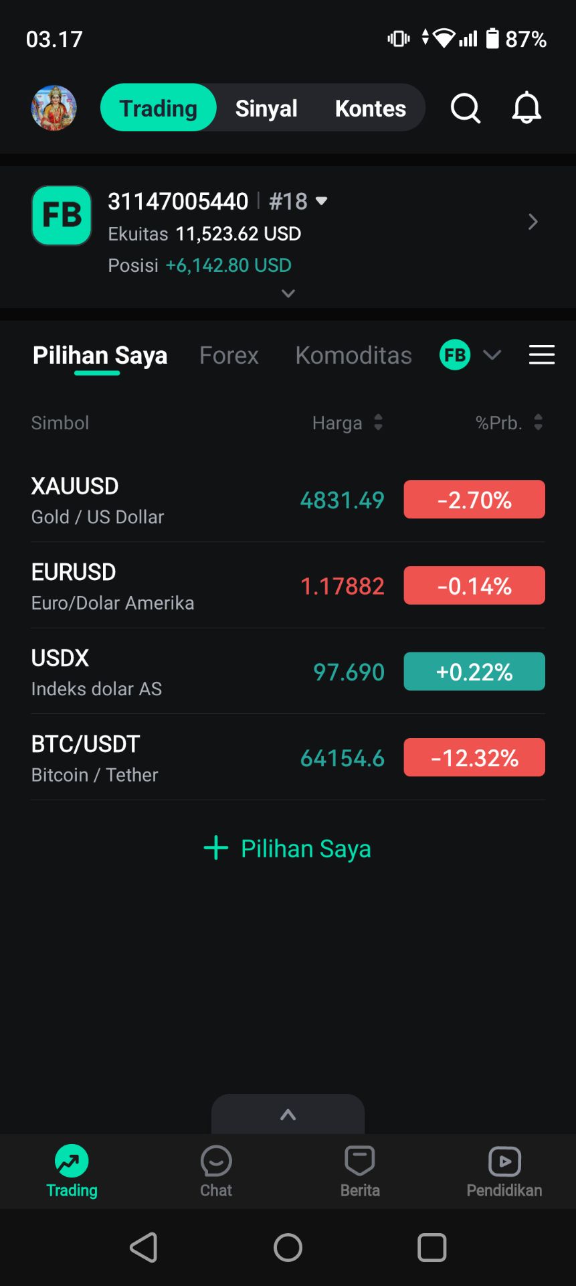This screenshot has height=1286, width=576.
Task: Sort list by %Prb. column
Action: (508, 423)
